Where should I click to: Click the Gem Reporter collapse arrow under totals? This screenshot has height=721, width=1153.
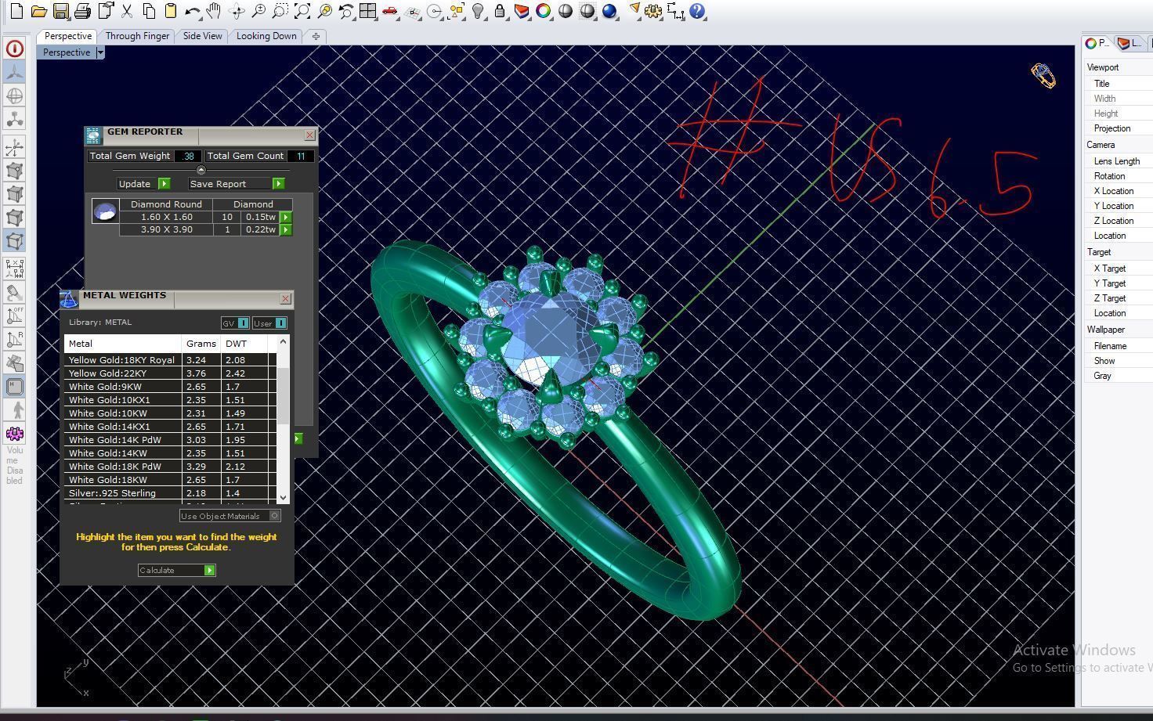(x=201, y=170)
